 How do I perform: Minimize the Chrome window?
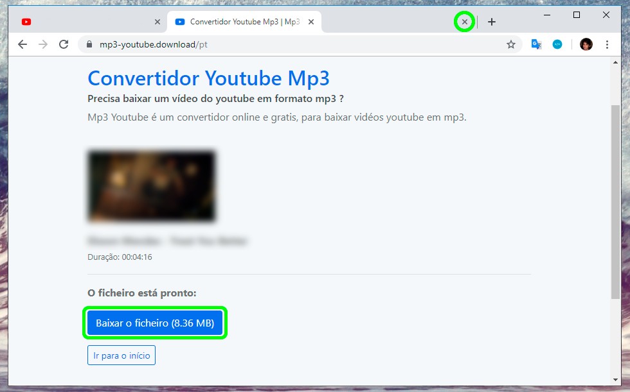(x=547, y=15)
